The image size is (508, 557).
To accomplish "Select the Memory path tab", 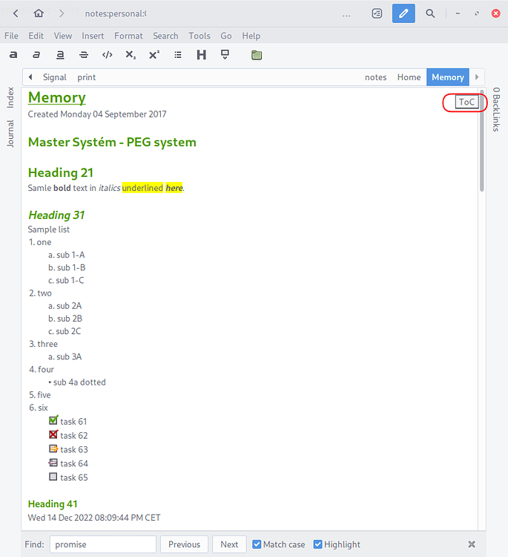I will 448,77.
